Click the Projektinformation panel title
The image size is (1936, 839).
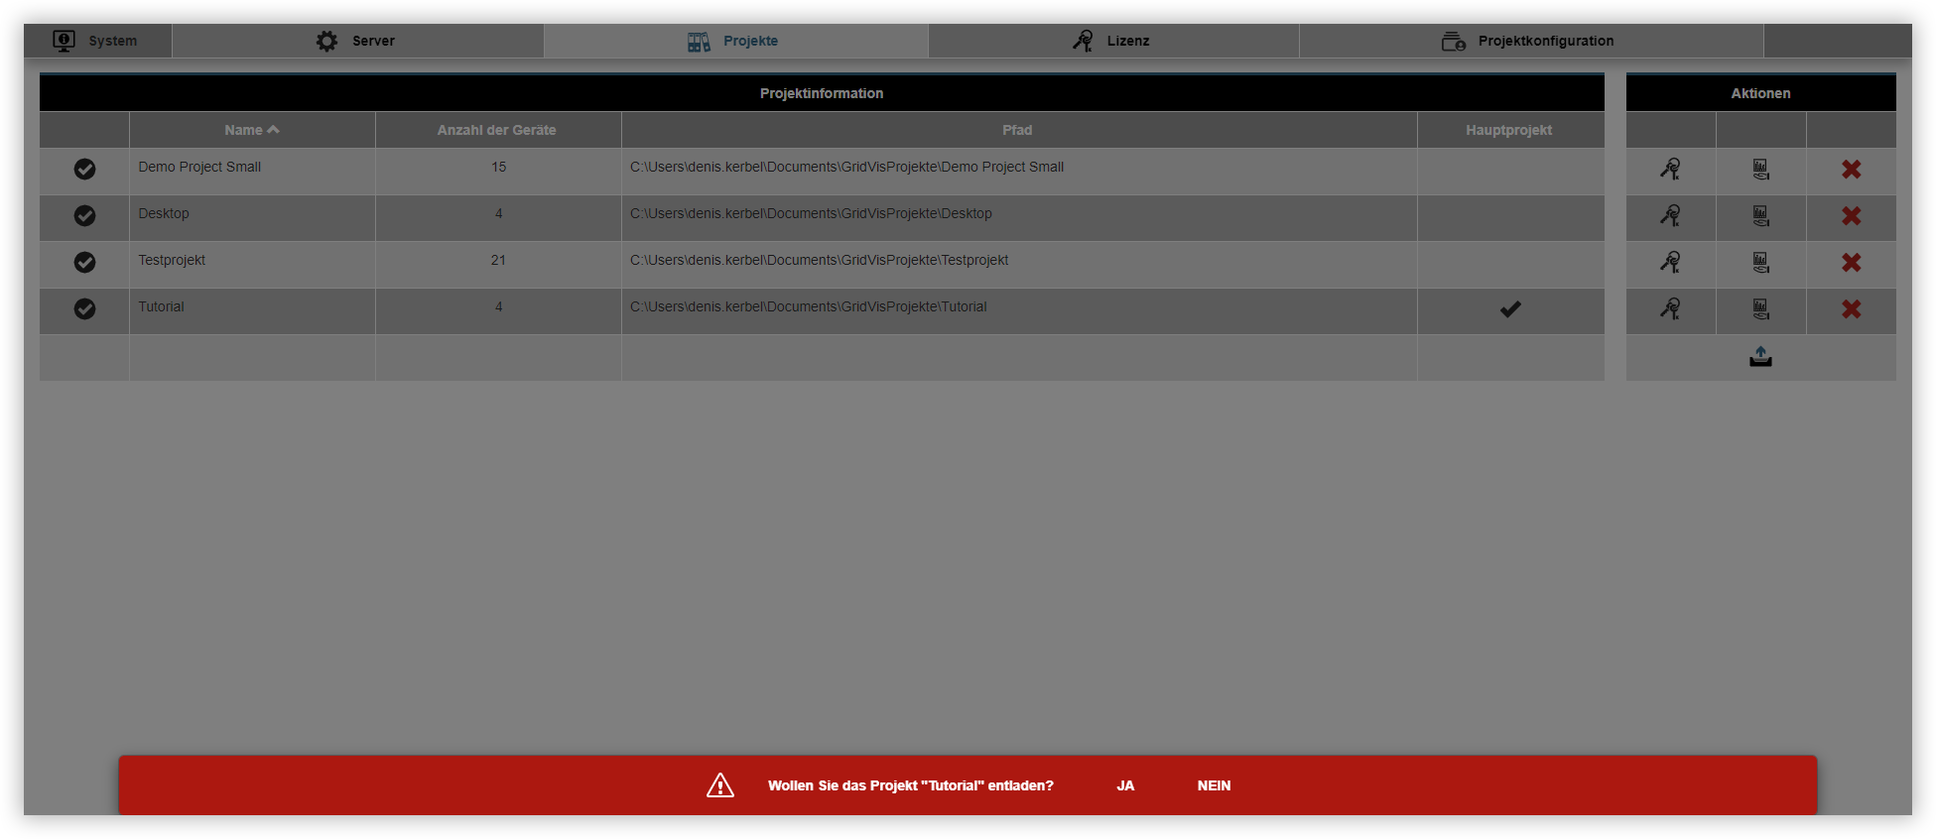point(822,93)
